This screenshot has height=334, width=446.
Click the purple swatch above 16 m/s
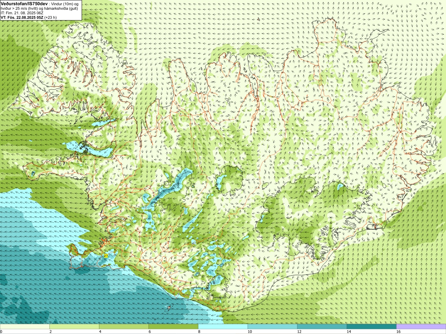coord(421,327)
